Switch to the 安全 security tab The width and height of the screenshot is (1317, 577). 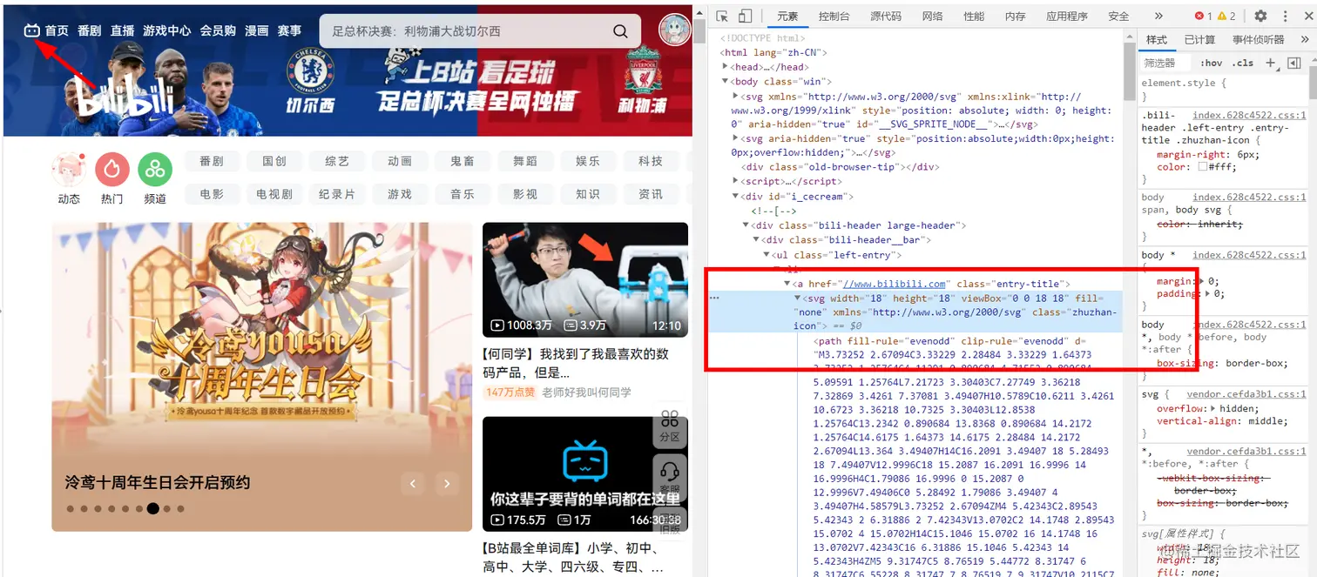click(1118, 16)
